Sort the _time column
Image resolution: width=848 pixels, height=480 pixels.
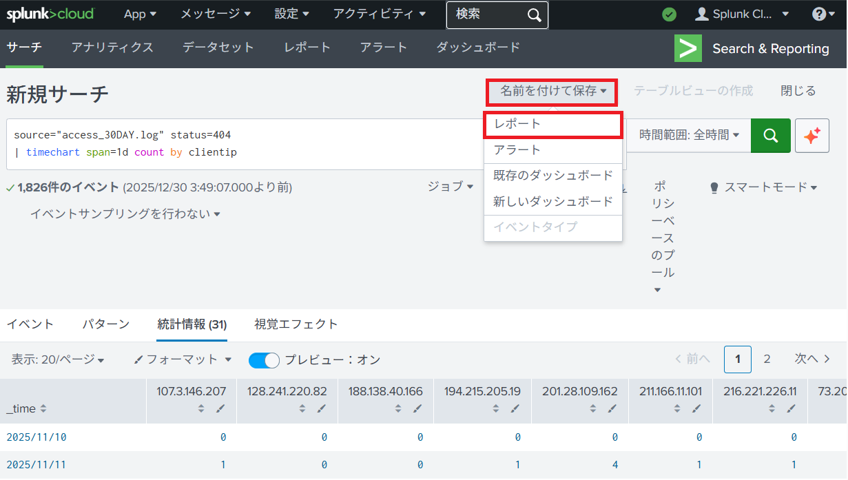click(43, 408)
